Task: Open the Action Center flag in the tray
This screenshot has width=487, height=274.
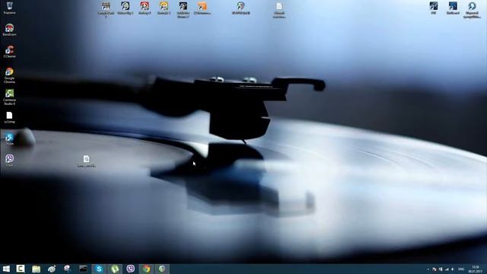Action: coord(434,269)
